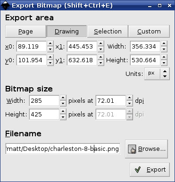175x182 pixels.
Task: Increase the dpi value with up arrow
Action: point(130,98)
